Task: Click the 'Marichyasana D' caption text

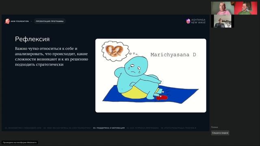Action: [173, 55]
